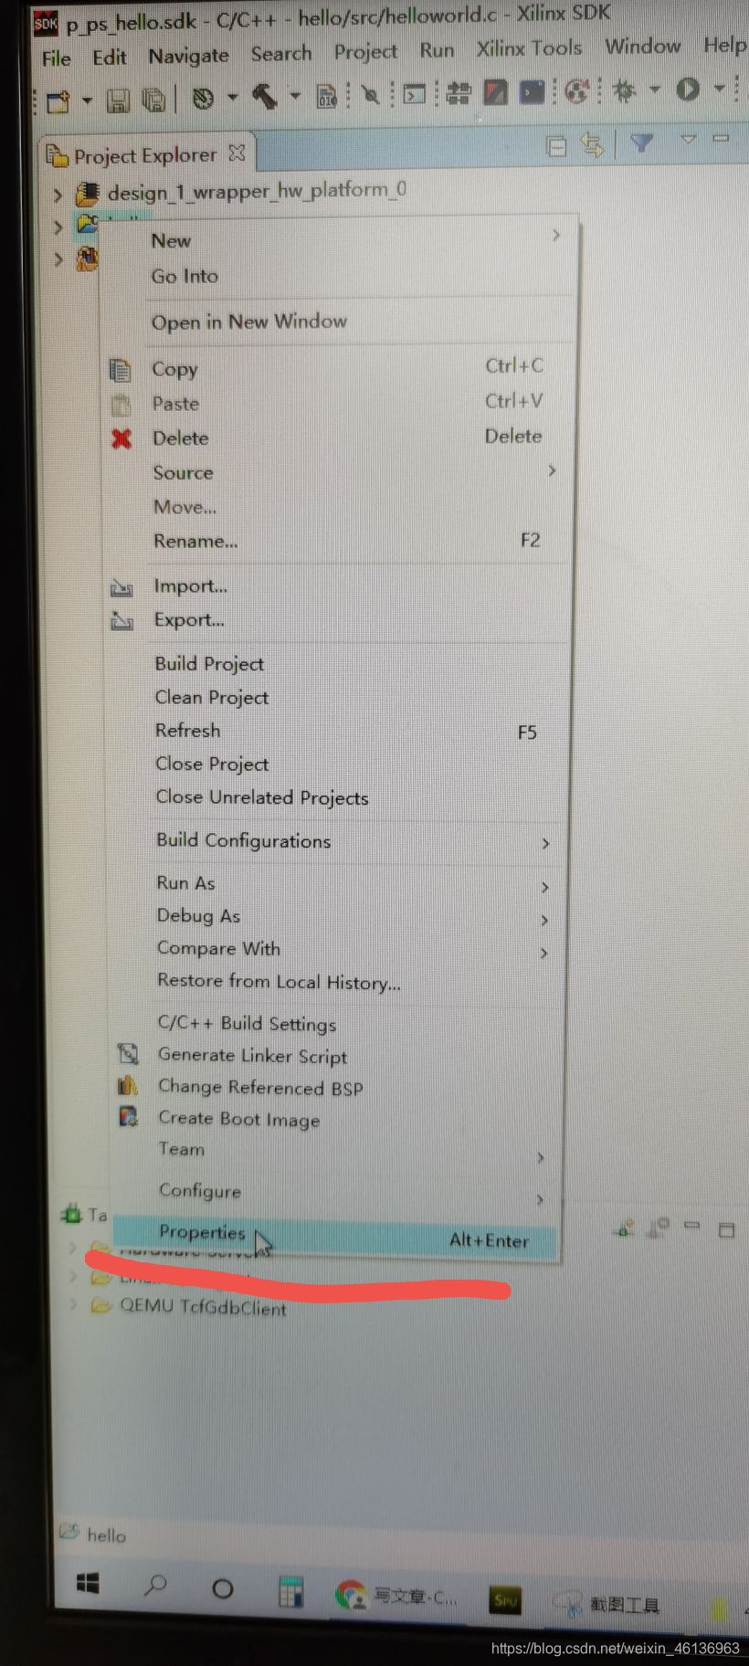The height and width of the screenshot is (1666, 749).
Task: Close the Project Explorer tab
Action: (x=237, y=153)
